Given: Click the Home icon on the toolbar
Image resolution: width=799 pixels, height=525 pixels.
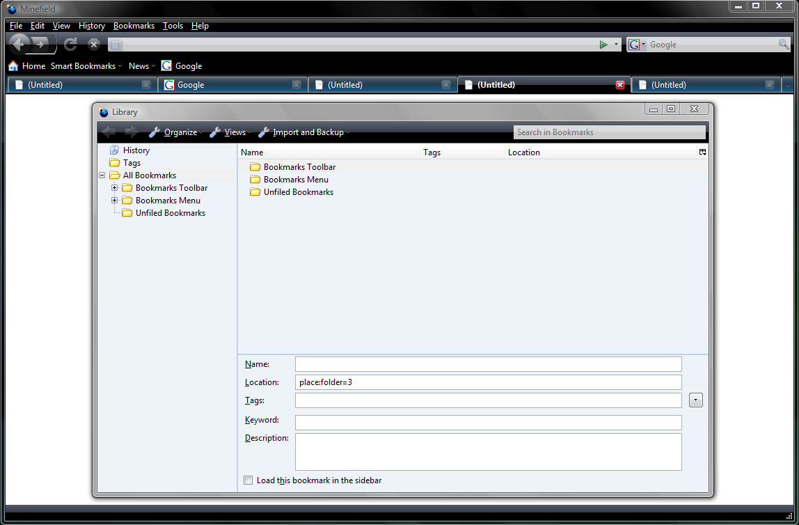Looking at the screenshot, I should point(13,65).
